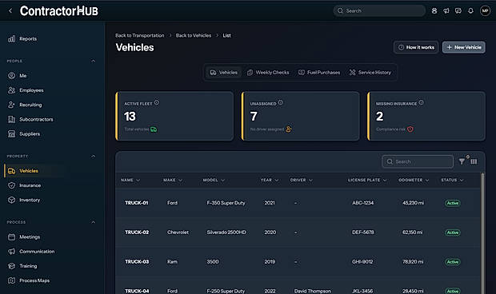Screen dimensions: 496x294
Task: Open the Me profile icon in sidebar
Action: [12, 76]
